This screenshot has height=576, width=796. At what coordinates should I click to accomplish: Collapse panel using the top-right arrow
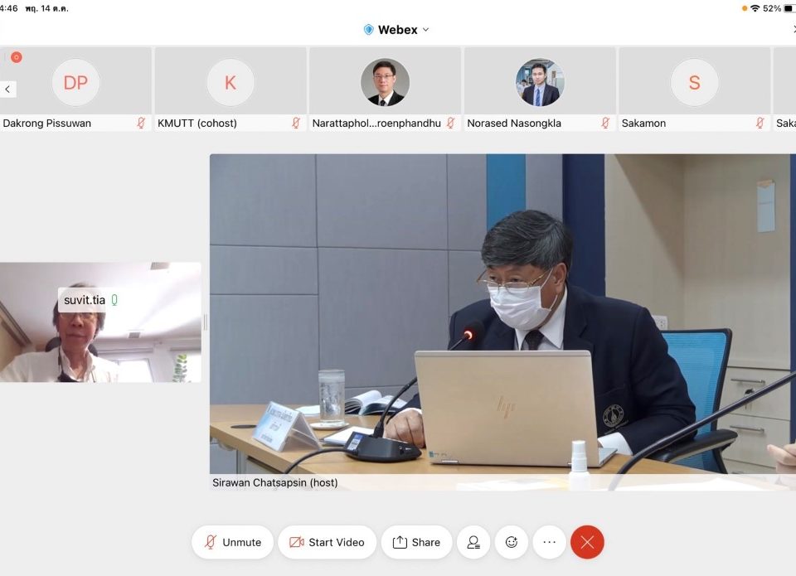click(x=793, y=29)
